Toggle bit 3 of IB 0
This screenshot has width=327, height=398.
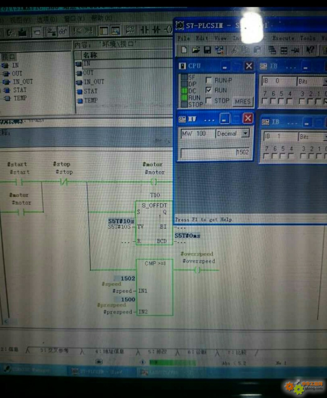point(302,101)
